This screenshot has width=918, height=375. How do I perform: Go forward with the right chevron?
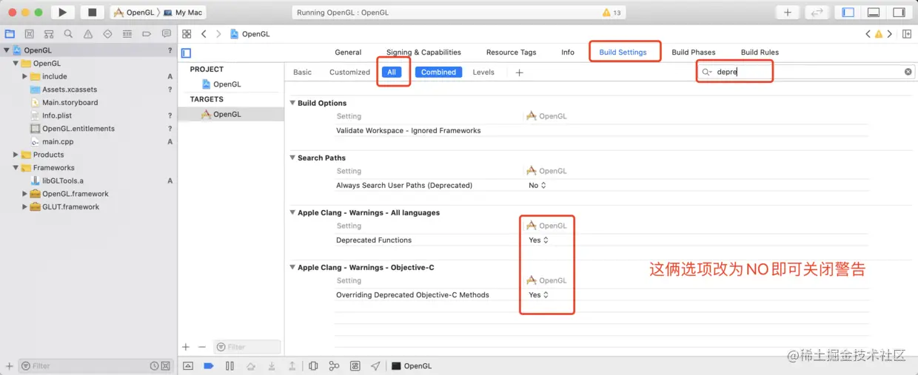click(x=218, y=34)
